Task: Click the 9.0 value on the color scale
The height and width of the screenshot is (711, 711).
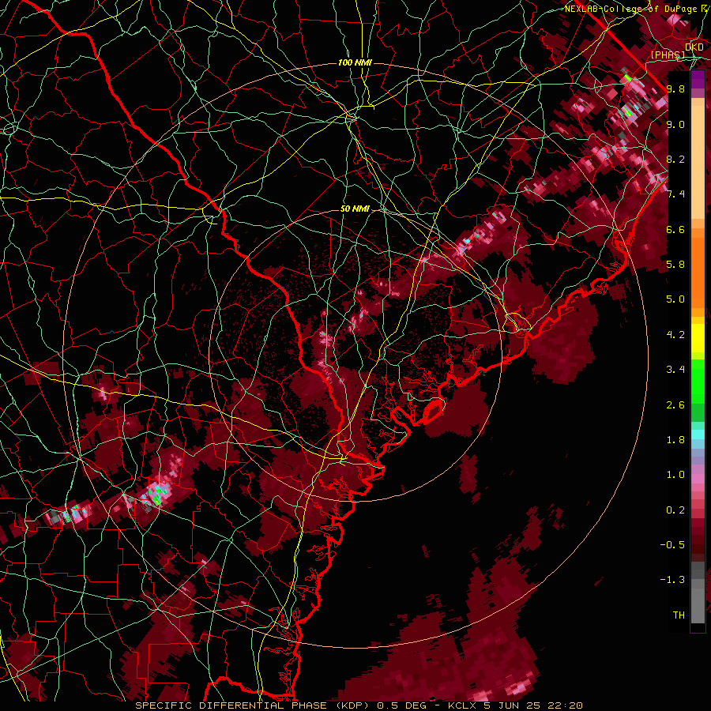Action: click(x=675, y=124)
